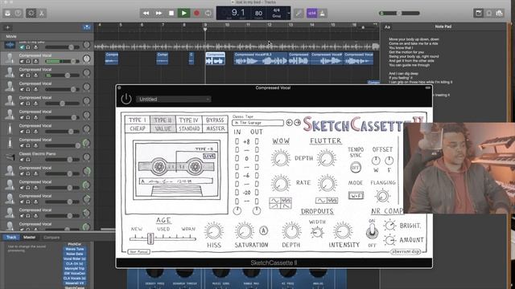Flip the NR COMP on/off switch
Screen dimensions: 515x289
coord(372,232)
